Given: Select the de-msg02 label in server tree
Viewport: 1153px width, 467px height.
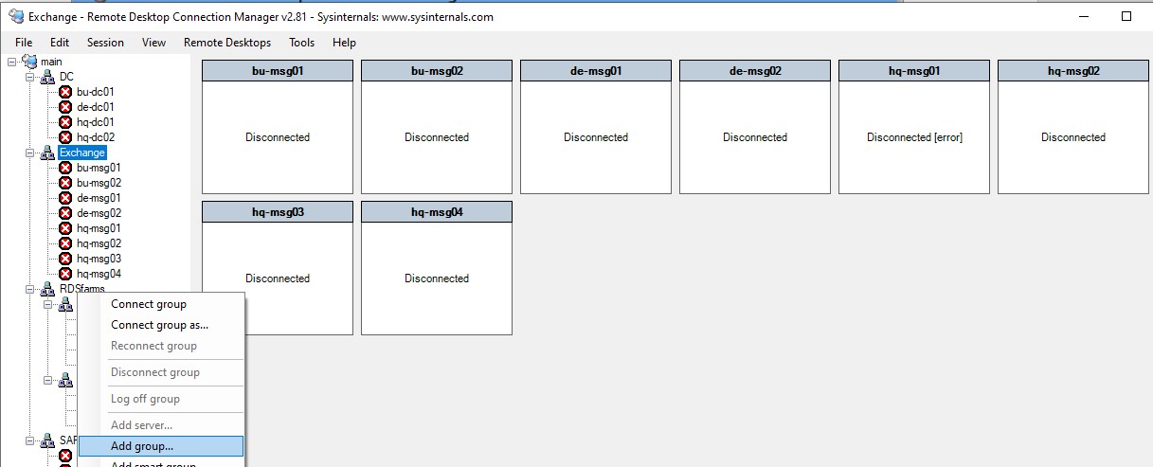Looking at the screenshot, I should pos(99,213).
